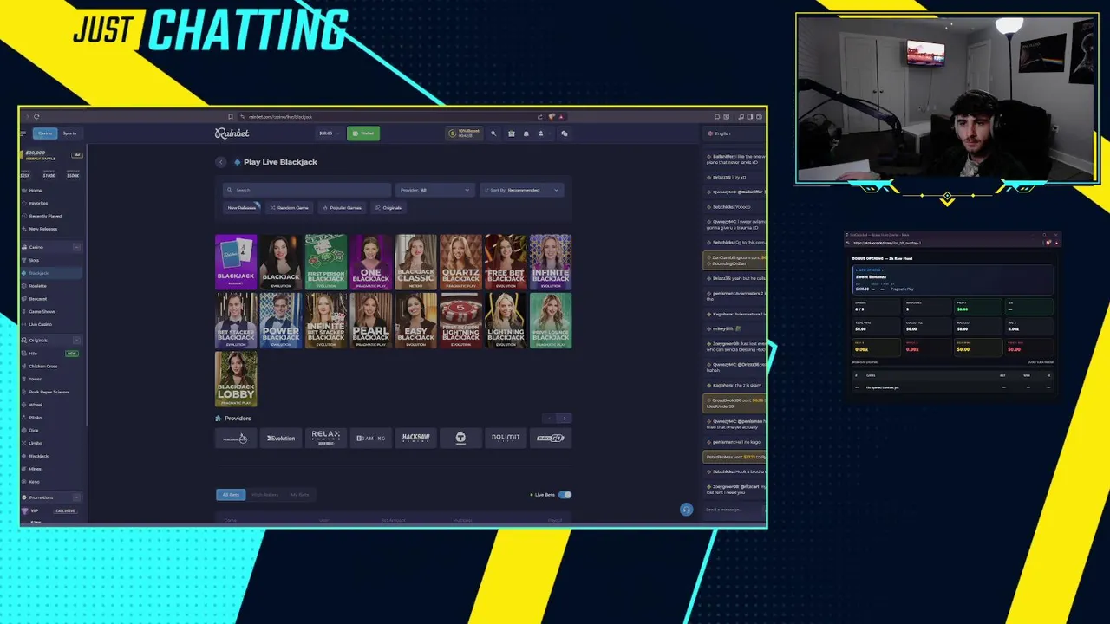Image resolution: width=1110 pixels, height=624 pixels.
Task: Select the Play'n GO provider logo
Action: coord(551,439)
